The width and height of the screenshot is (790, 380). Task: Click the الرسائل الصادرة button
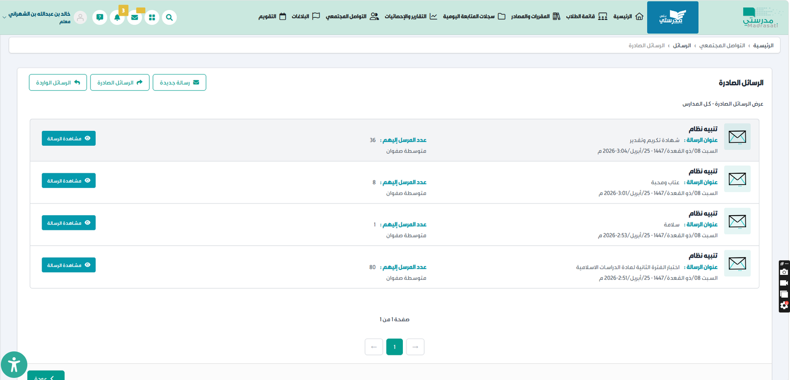point(120,82)
